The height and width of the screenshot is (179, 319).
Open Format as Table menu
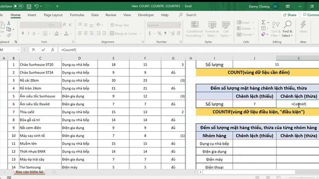212,29
